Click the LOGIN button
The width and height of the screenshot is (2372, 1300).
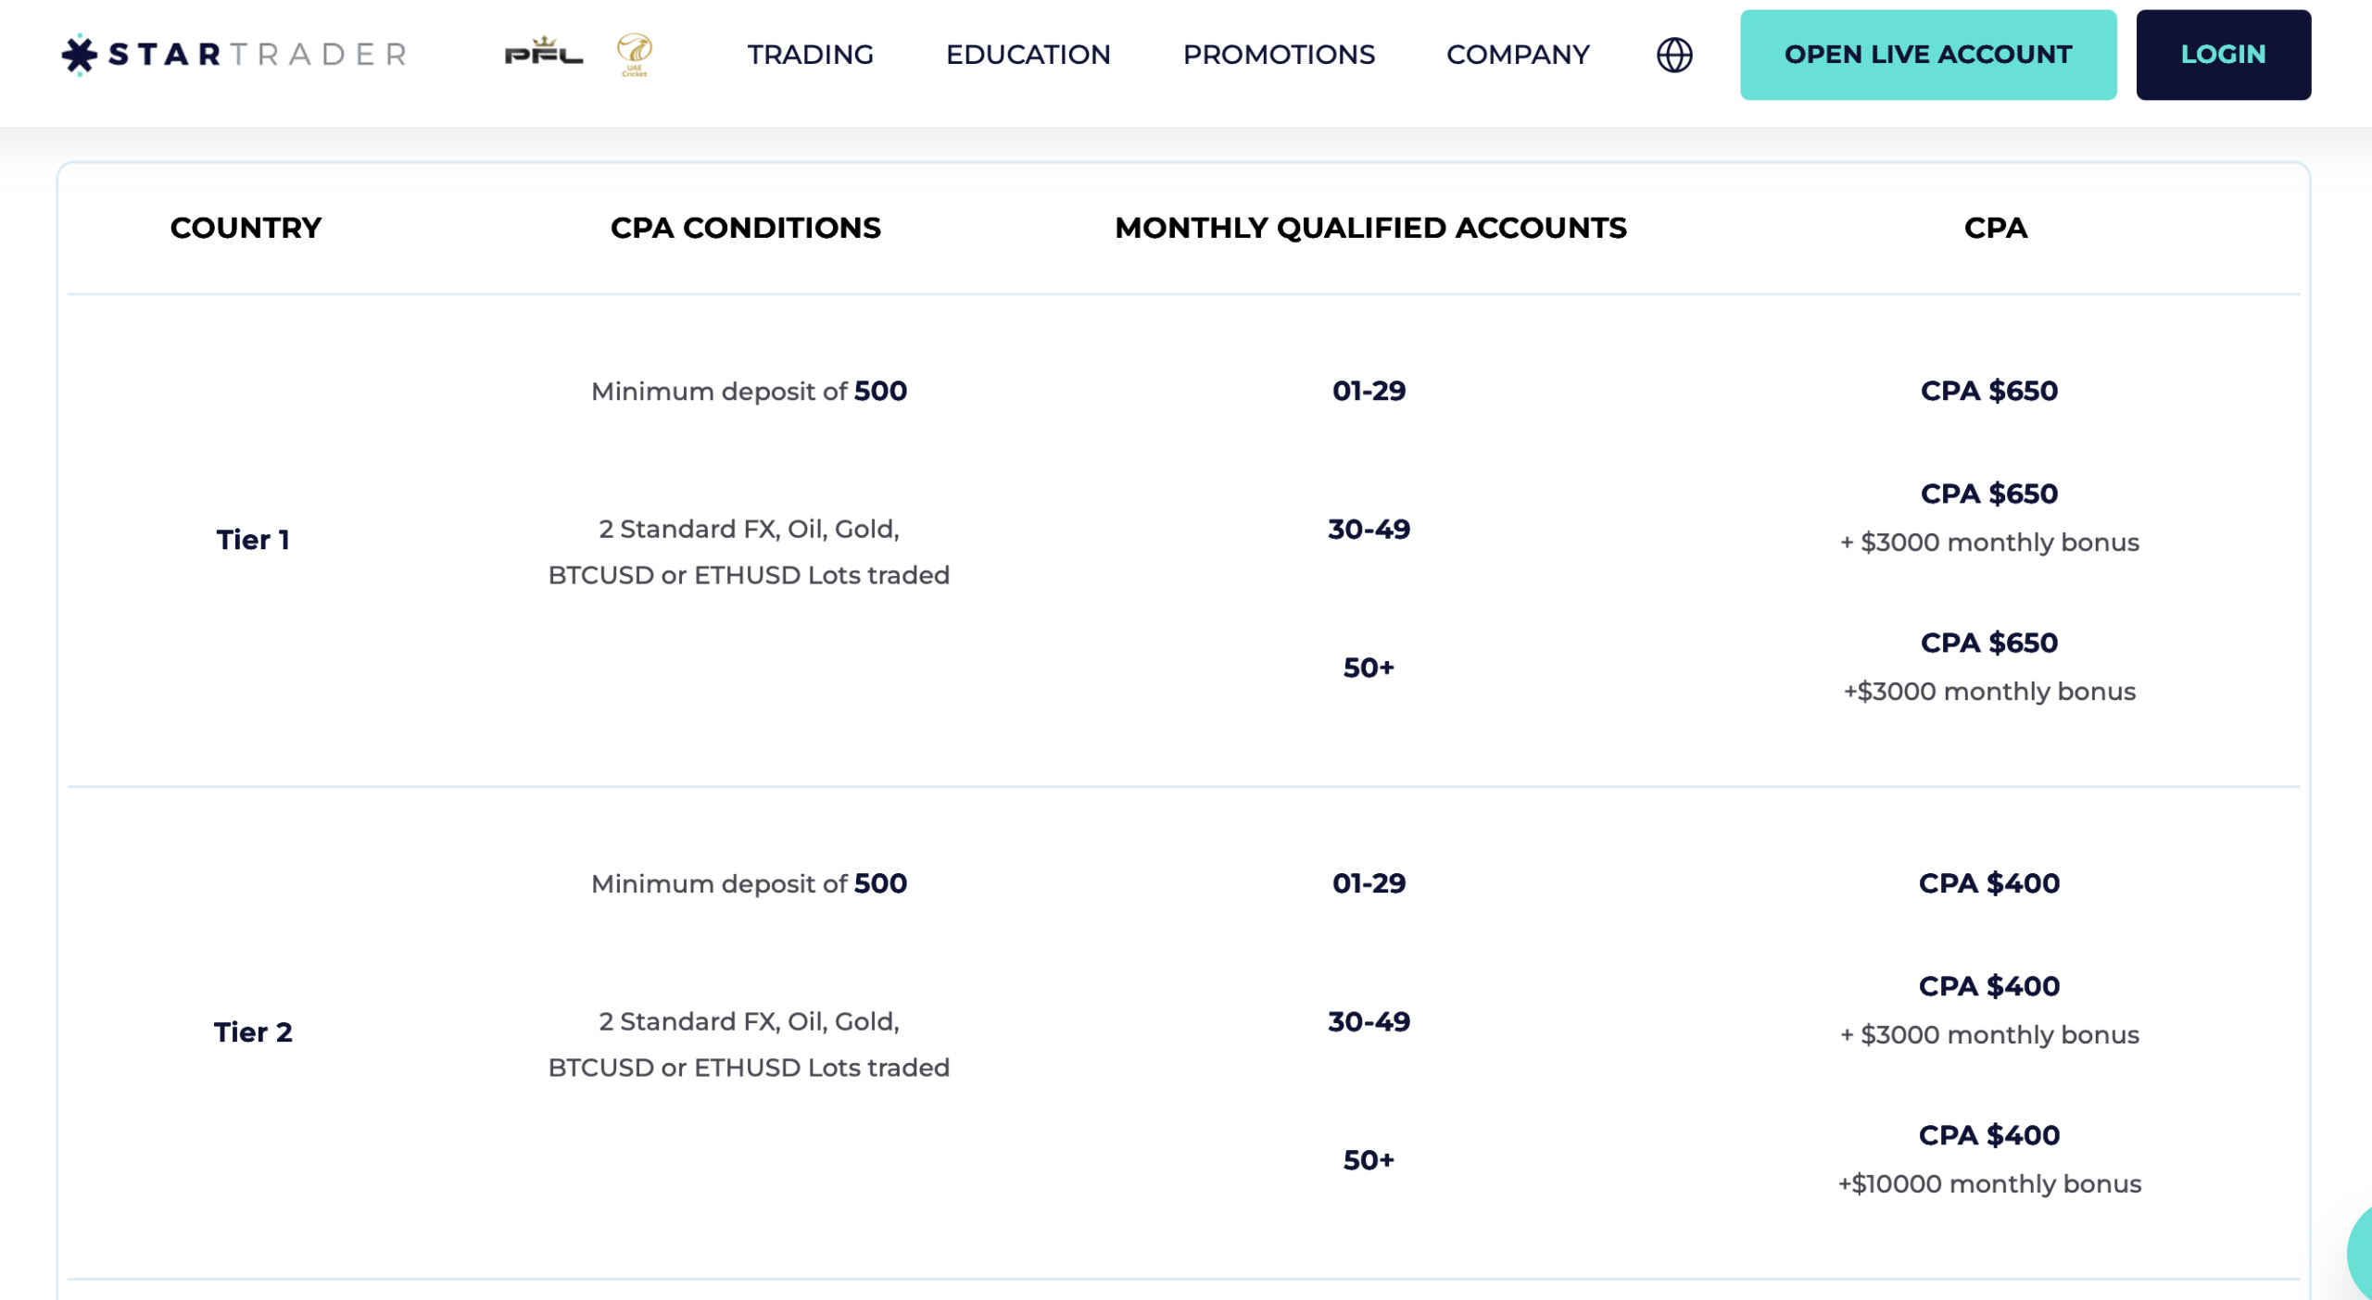pyautogui.click(x=2224, y=55)
